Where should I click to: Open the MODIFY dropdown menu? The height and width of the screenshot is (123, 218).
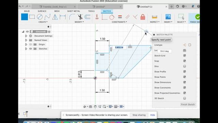pyautogui.click(x=79, y=22)
